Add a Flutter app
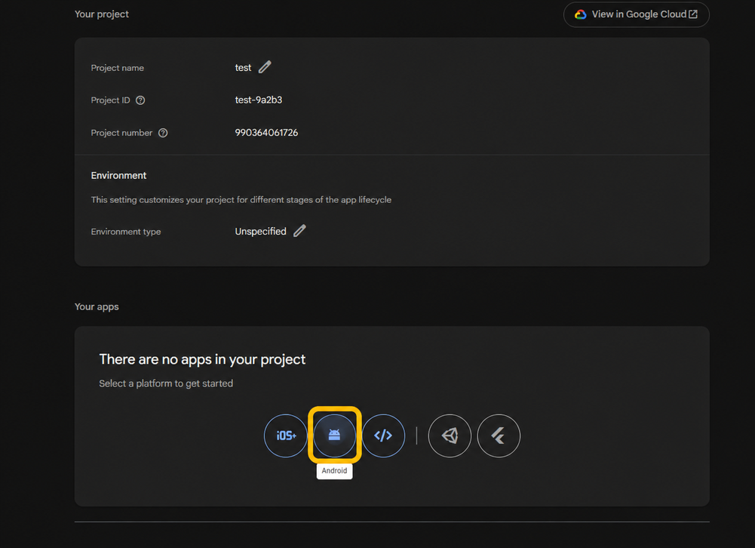 pyautogui.click(x=499, y=436)
